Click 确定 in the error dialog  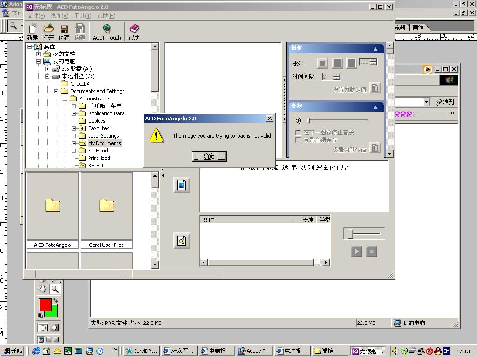click(x=209, y=156)
